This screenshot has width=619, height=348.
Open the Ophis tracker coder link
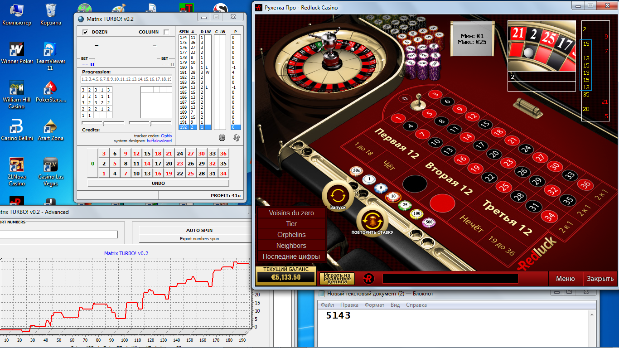click(x=166, y=136)
